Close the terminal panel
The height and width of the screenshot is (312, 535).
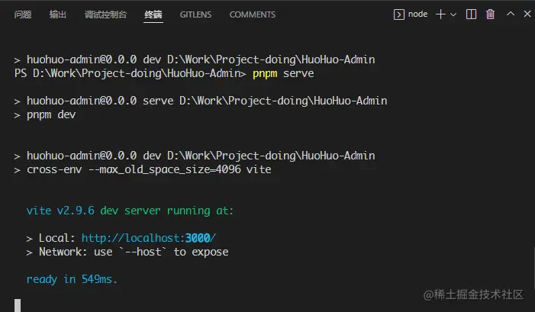pos(527,14)
